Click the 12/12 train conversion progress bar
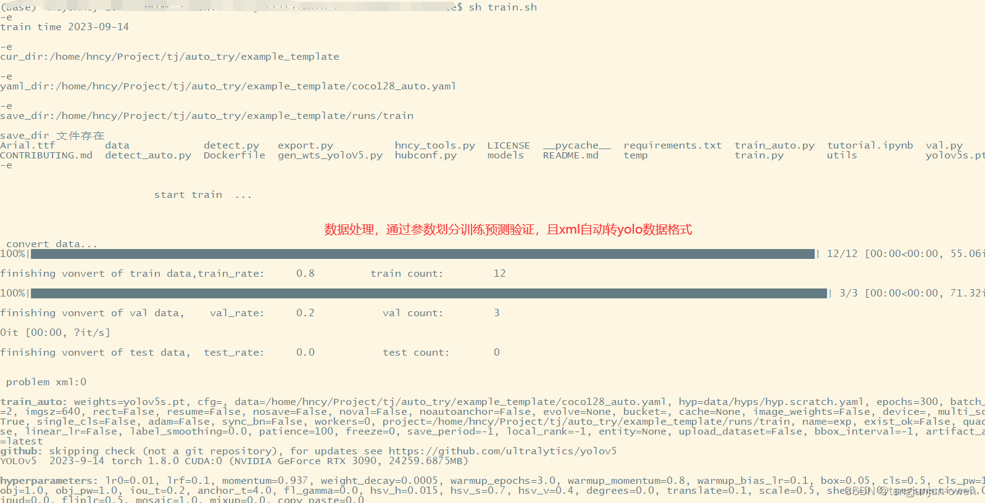This screenshot has width=985, height=503. 423,254
